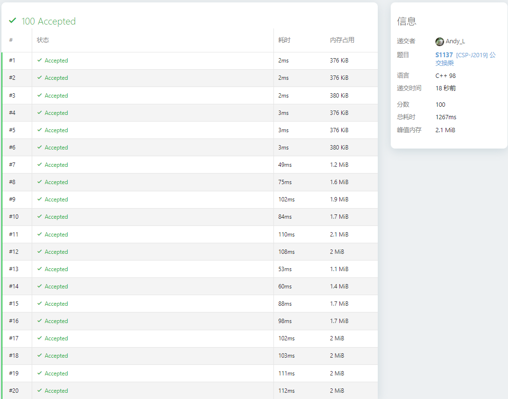Click the checkmark icon in row #10
Image resolution: width=508 pixels, height=399 pixels.
39,216
